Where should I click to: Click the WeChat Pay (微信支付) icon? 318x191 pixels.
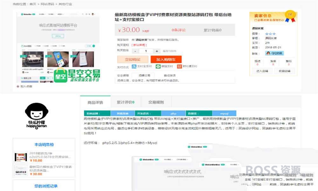coord(158,67)
